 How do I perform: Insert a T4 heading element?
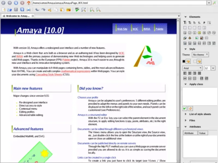click(x=199, y=23)
